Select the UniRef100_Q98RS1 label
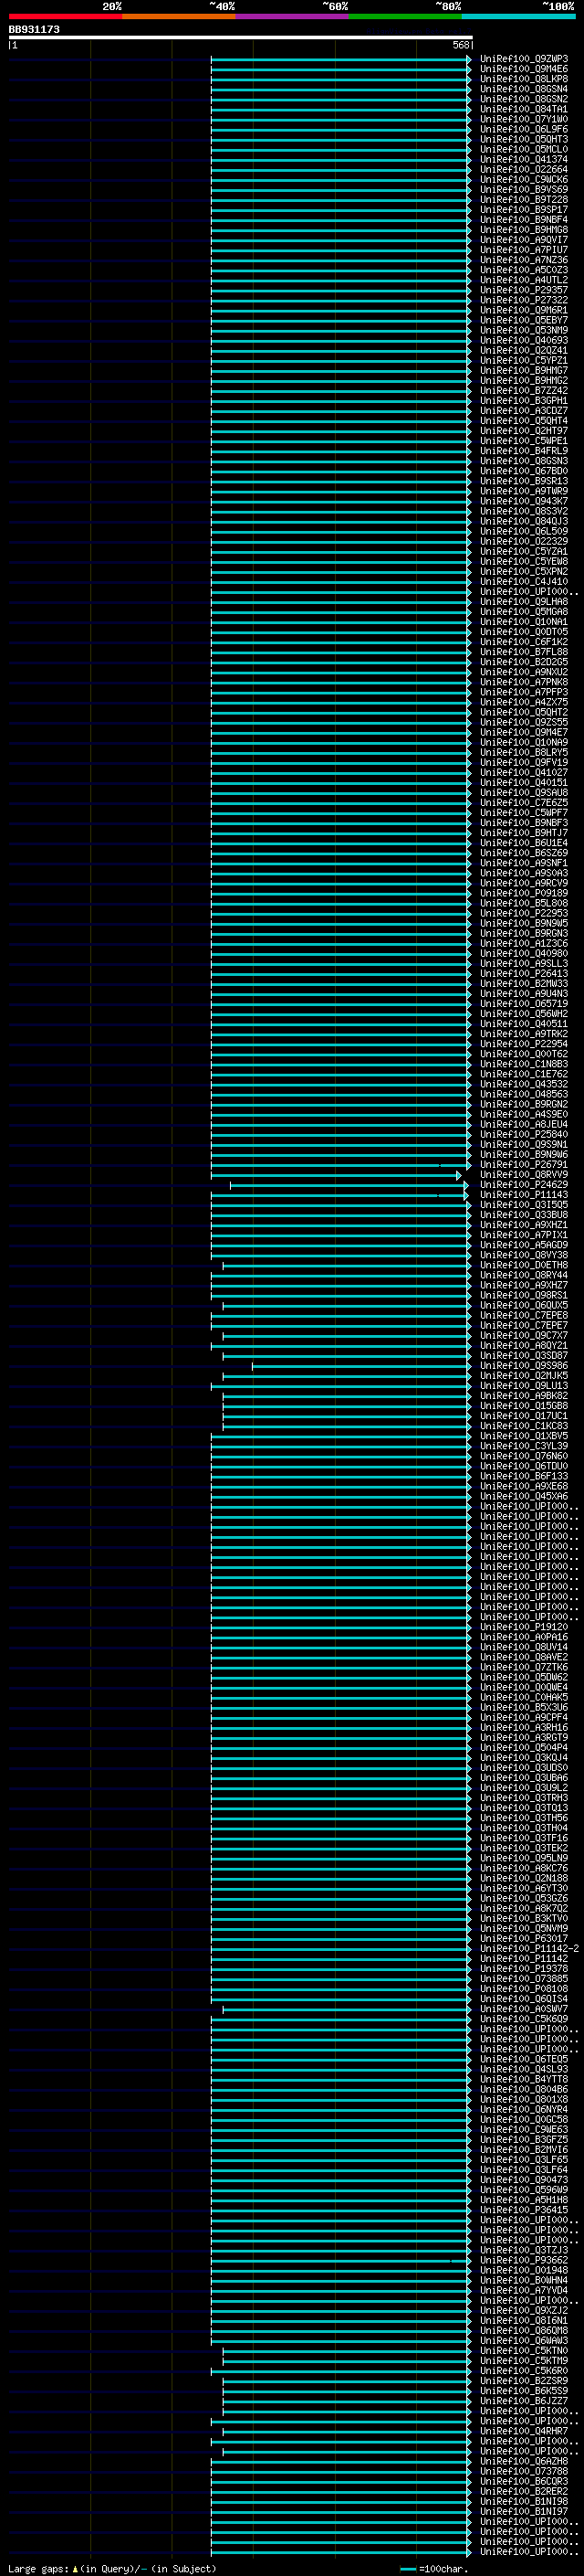This screenshot has width=584, height=2576. point(524,1295)
